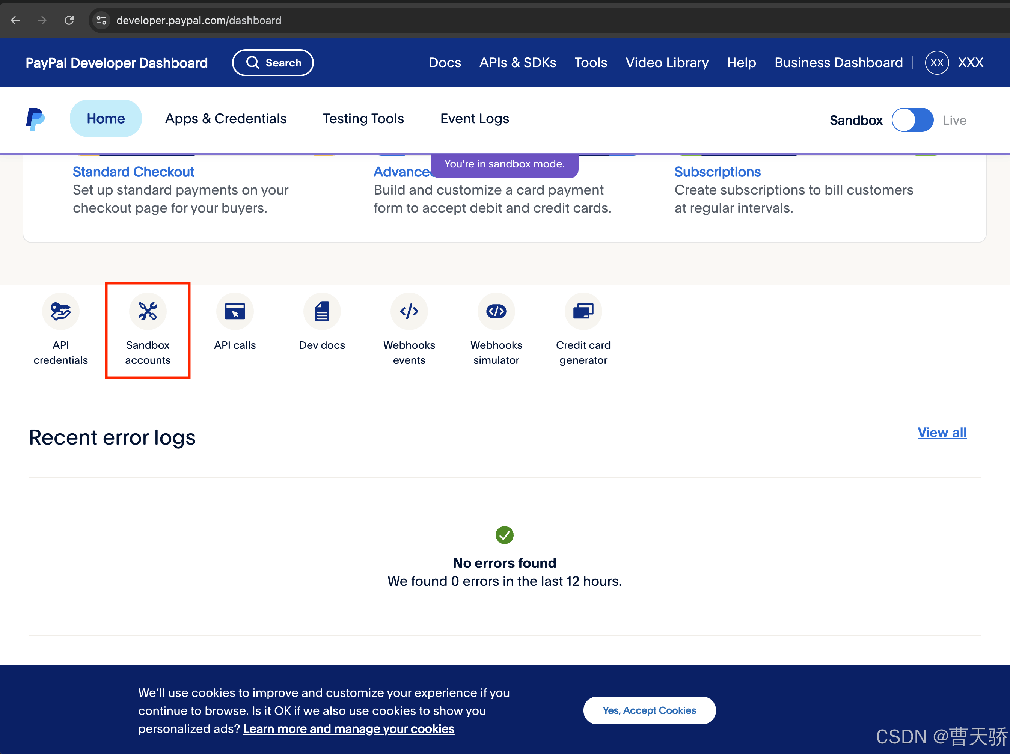Click the site information icon in address bar
The image size is (1010, 754).
click(x=101, y=20)
